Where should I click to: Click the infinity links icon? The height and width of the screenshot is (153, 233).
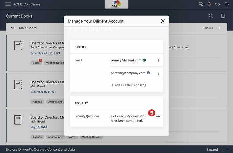[x=217, y=4]
